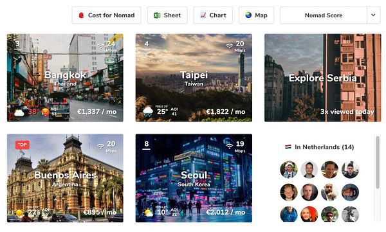Switch to the Sheet view
386x232 pixels.
(x=167, y=15)
